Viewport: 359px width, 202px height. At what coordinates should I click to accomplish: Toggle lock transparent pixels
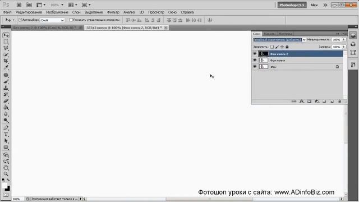(x=271, y=47)
